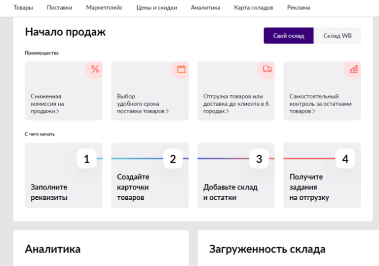Click step number 2 badge
The height and width of the screenshot is (266, 379).
point(173,159)
